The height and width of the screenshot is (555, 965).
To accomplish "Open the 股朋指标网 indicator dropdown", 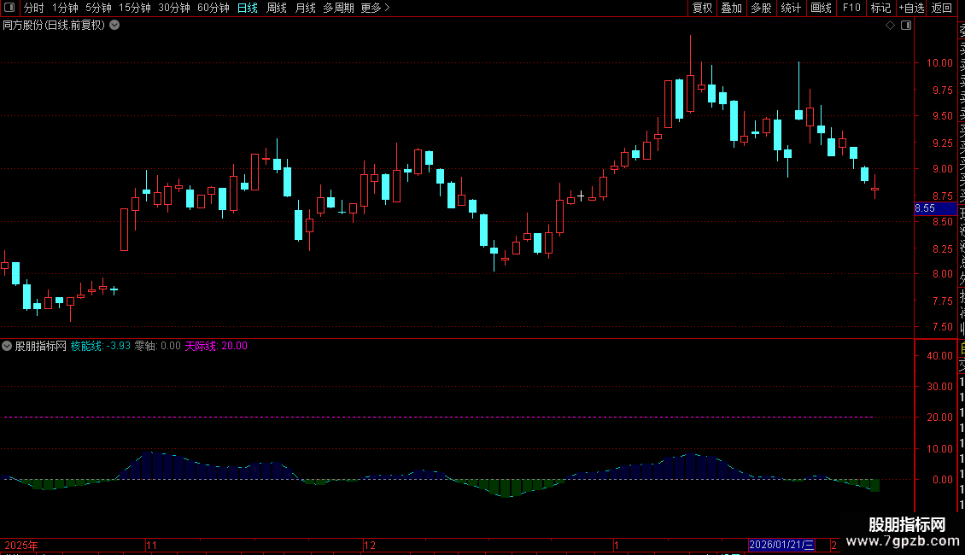I will coord(7,346).
